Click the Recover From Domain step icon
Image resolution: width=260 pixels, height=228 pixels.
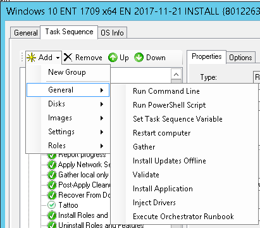point(52,195)
